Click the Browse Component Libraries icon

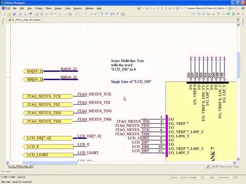[123, 14]
